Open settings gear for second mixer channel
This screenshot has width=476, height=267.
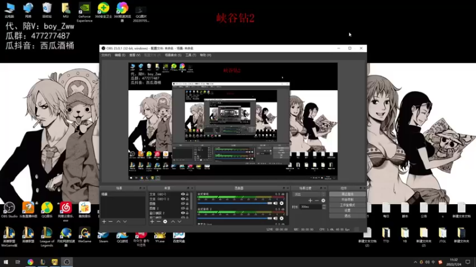point(281,218)
